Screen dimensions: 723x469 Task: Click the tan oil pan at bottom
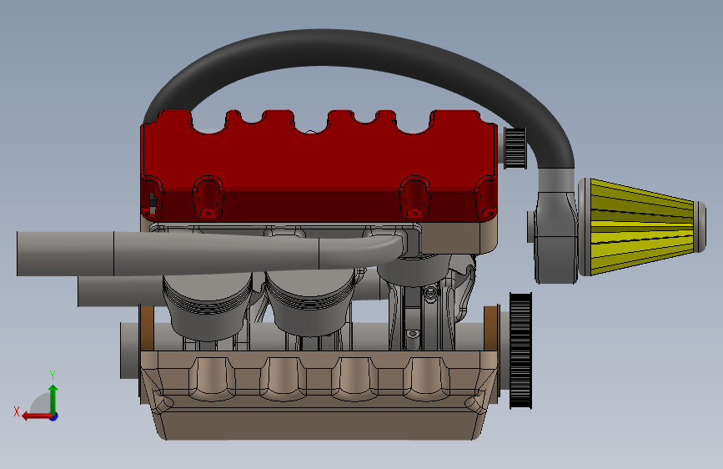coord(319,395)
